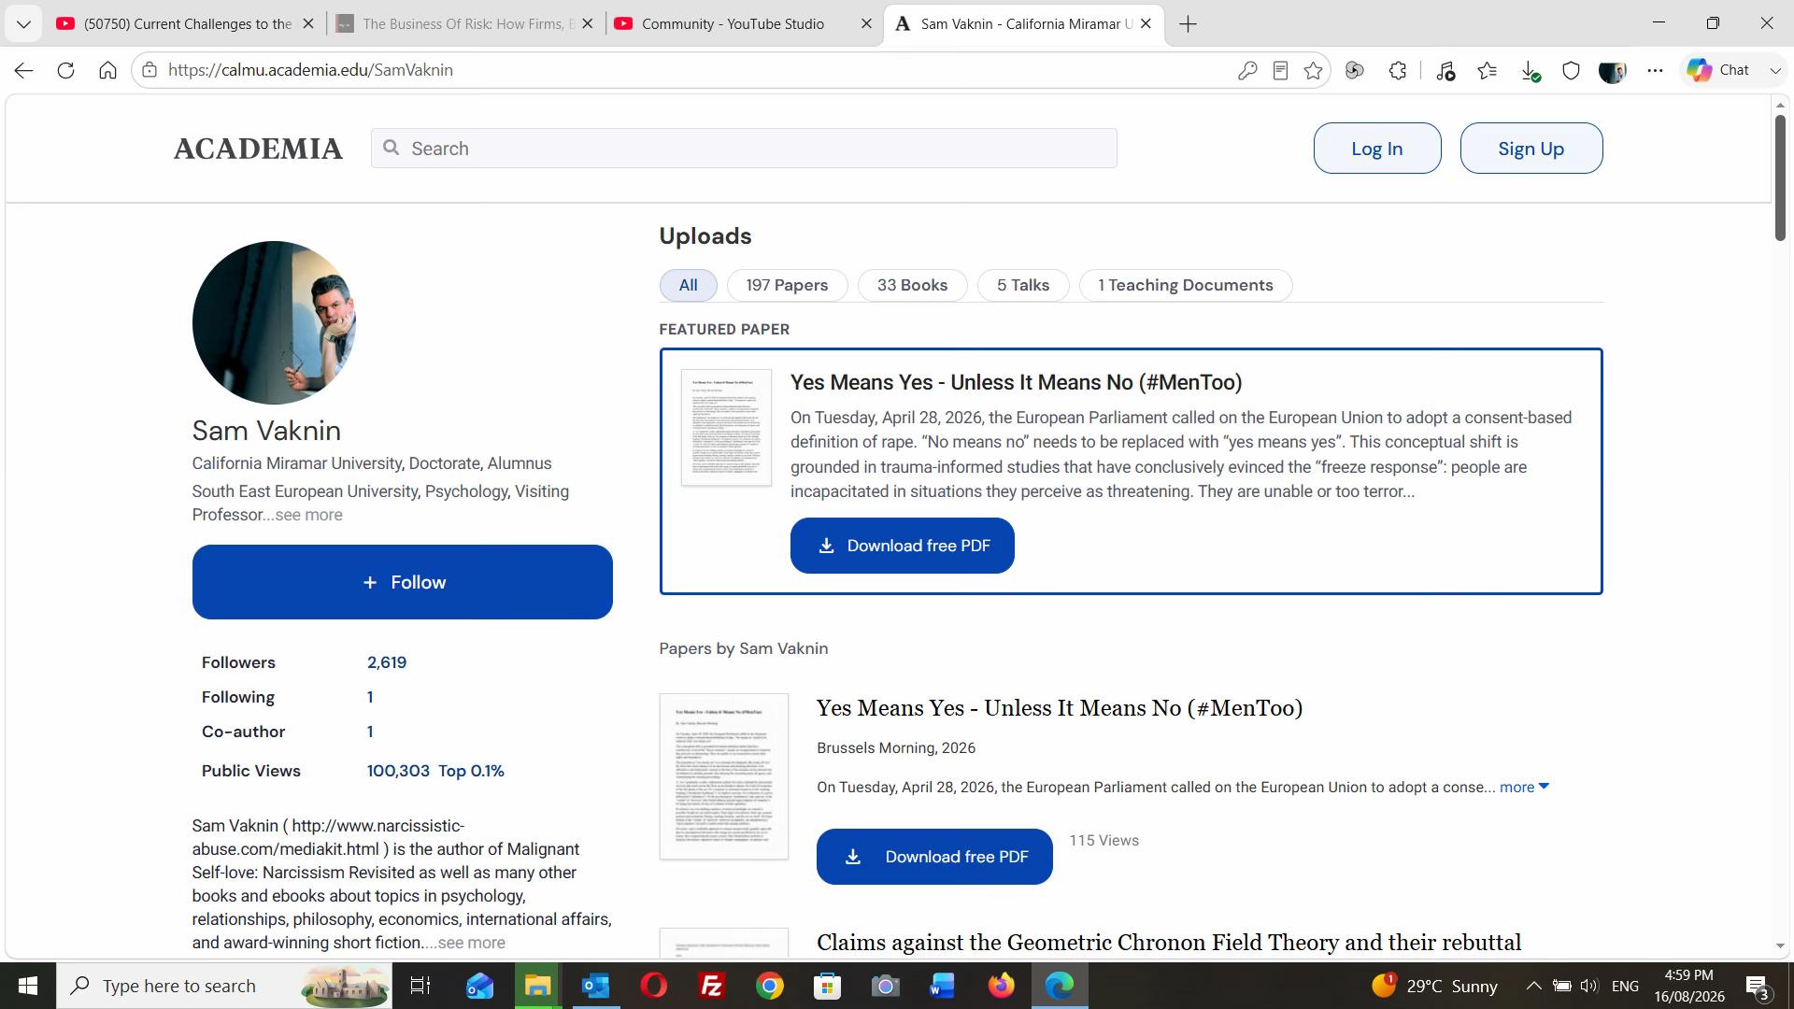The width and height of the screenshot is (1794, 1009).
Task: Open Yes Means Yes paper in list
Action: 1060,708
